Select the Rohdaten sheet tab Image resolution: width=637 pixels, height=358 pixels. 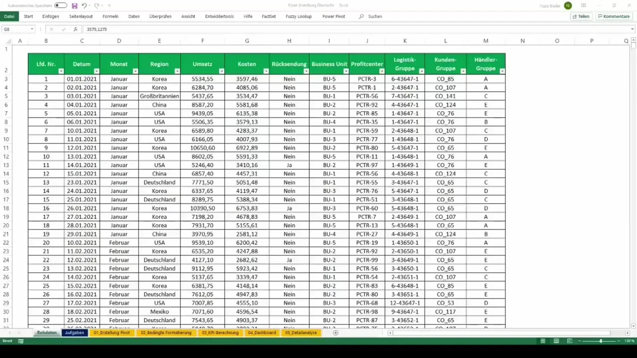[x=47, y=333]
